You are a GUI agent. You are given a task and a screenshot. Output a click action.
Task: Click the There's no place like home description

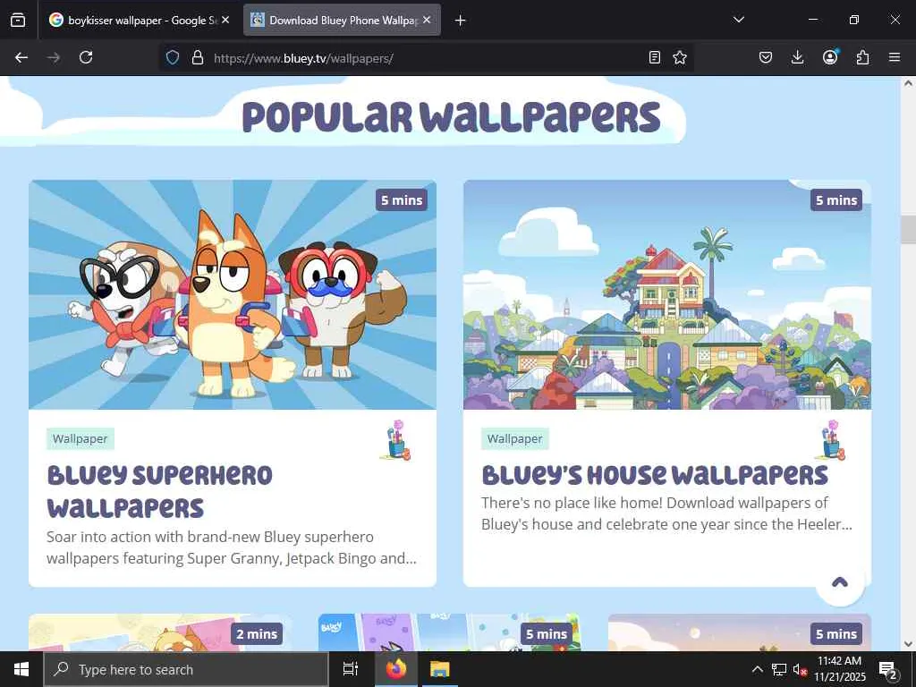(666, 513)
